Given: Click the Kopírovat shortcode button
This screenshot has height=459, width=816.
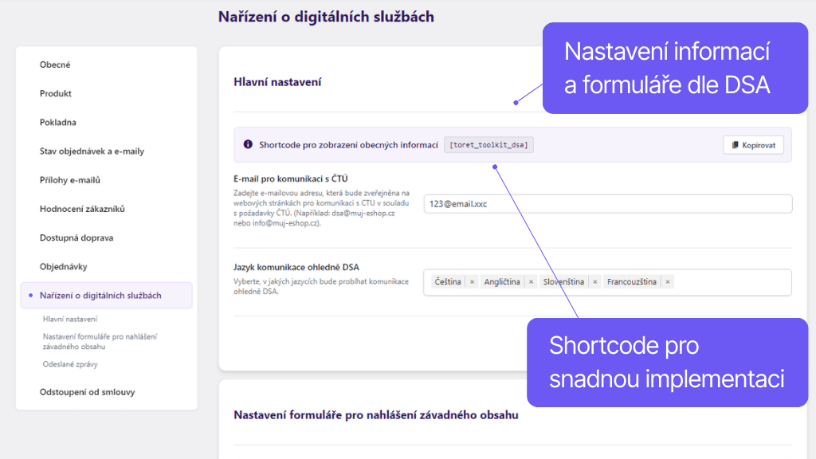Looking at the screenshot, I should pos(754,145).
